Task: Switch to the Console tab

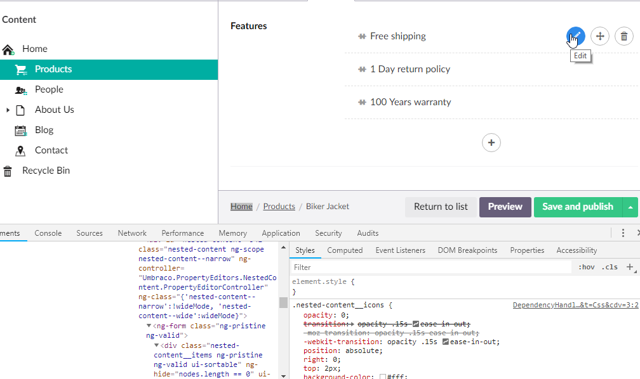Action: (48, 233)
